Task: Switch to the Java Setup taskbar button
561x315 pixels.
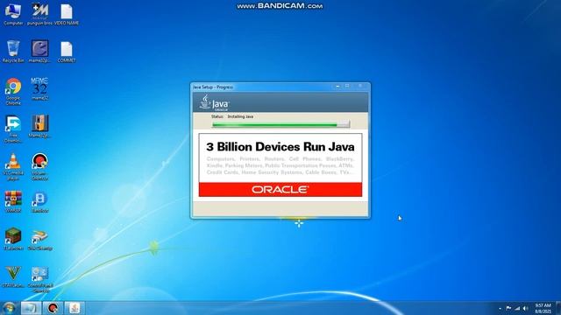Action: 75,308
